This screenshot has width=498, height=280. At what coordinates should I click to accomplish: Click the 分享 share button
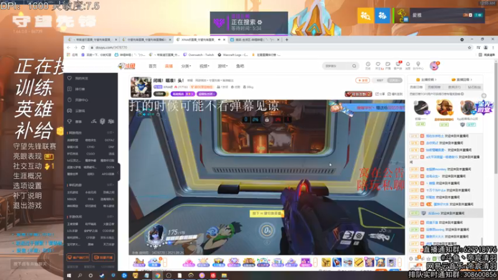click(380, 94)
